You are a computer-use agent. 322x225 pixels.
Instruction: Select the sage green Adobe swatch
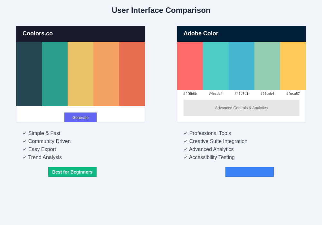coord(267,66)
